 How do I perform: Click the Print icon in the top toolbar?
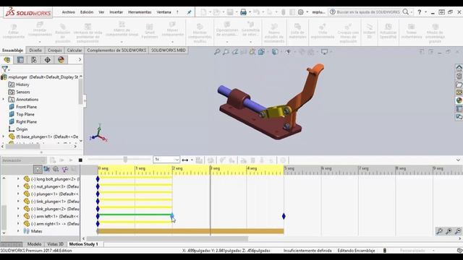click(243, 12)
